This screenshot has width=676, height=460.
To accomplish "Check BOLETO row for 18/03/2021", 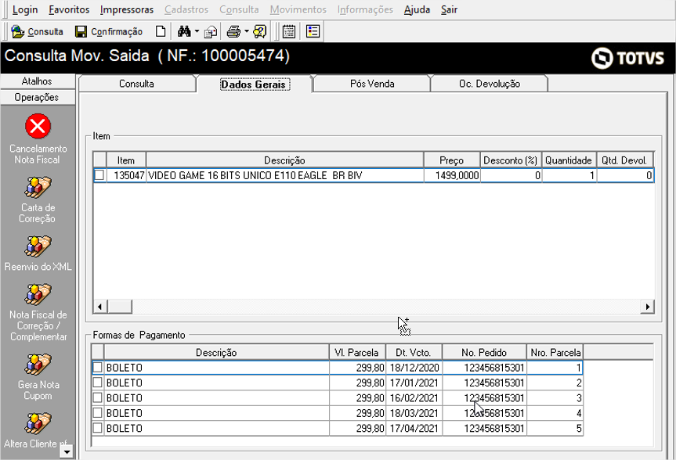I will pos(98,412).
